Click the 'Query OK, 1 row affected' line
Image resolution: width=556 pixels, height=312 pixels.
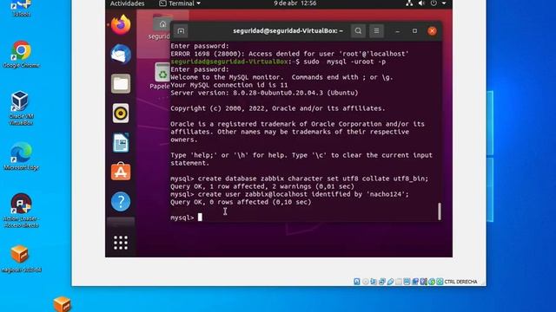[x=262, y=186]
